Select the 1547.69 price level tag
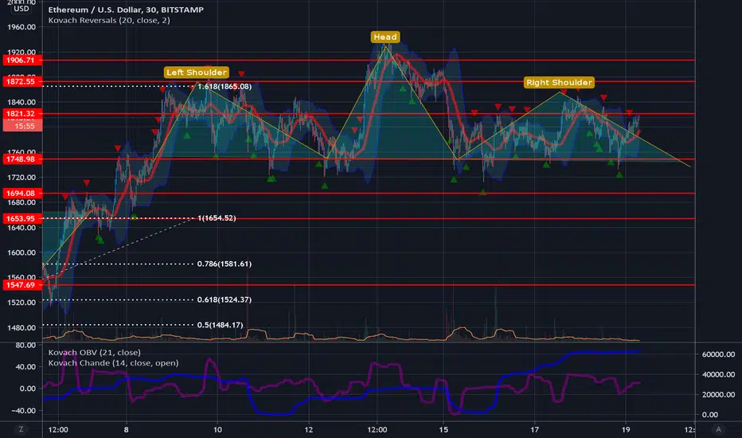The image size is (742, 438). pyautogui.click(x=22, y=285)
